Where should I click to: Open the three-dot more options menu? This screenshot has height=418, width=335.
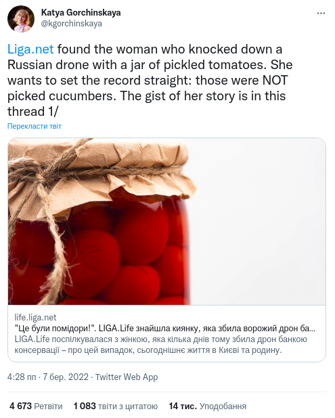(x=321, y=14)
